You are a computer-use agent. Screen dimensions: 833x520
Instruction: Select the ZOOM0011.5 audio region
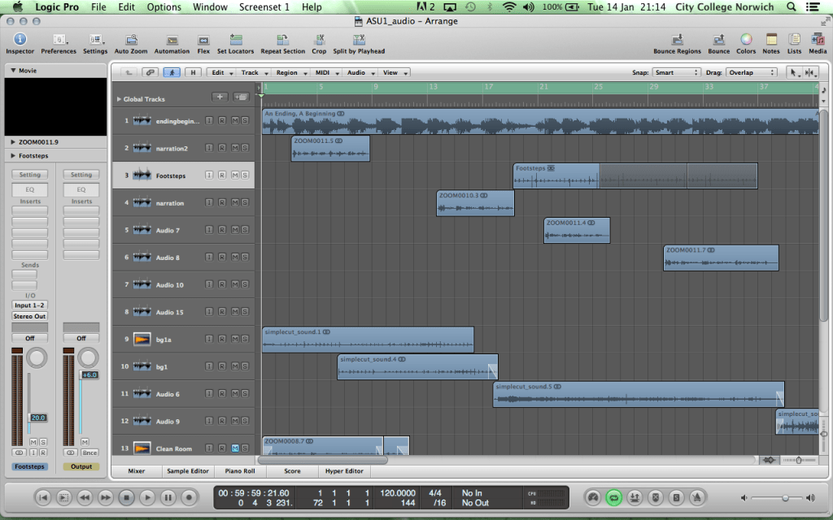point(329,148)
